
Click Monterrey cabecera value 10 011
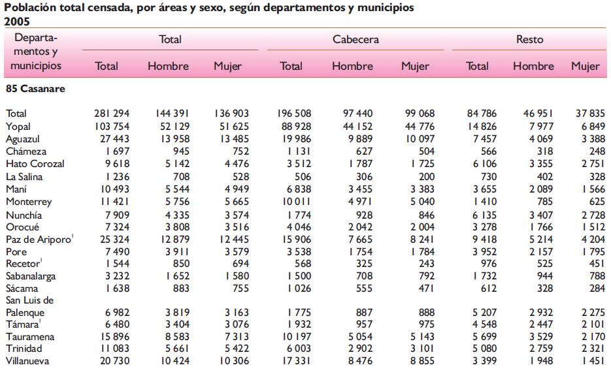coord(296,202)
